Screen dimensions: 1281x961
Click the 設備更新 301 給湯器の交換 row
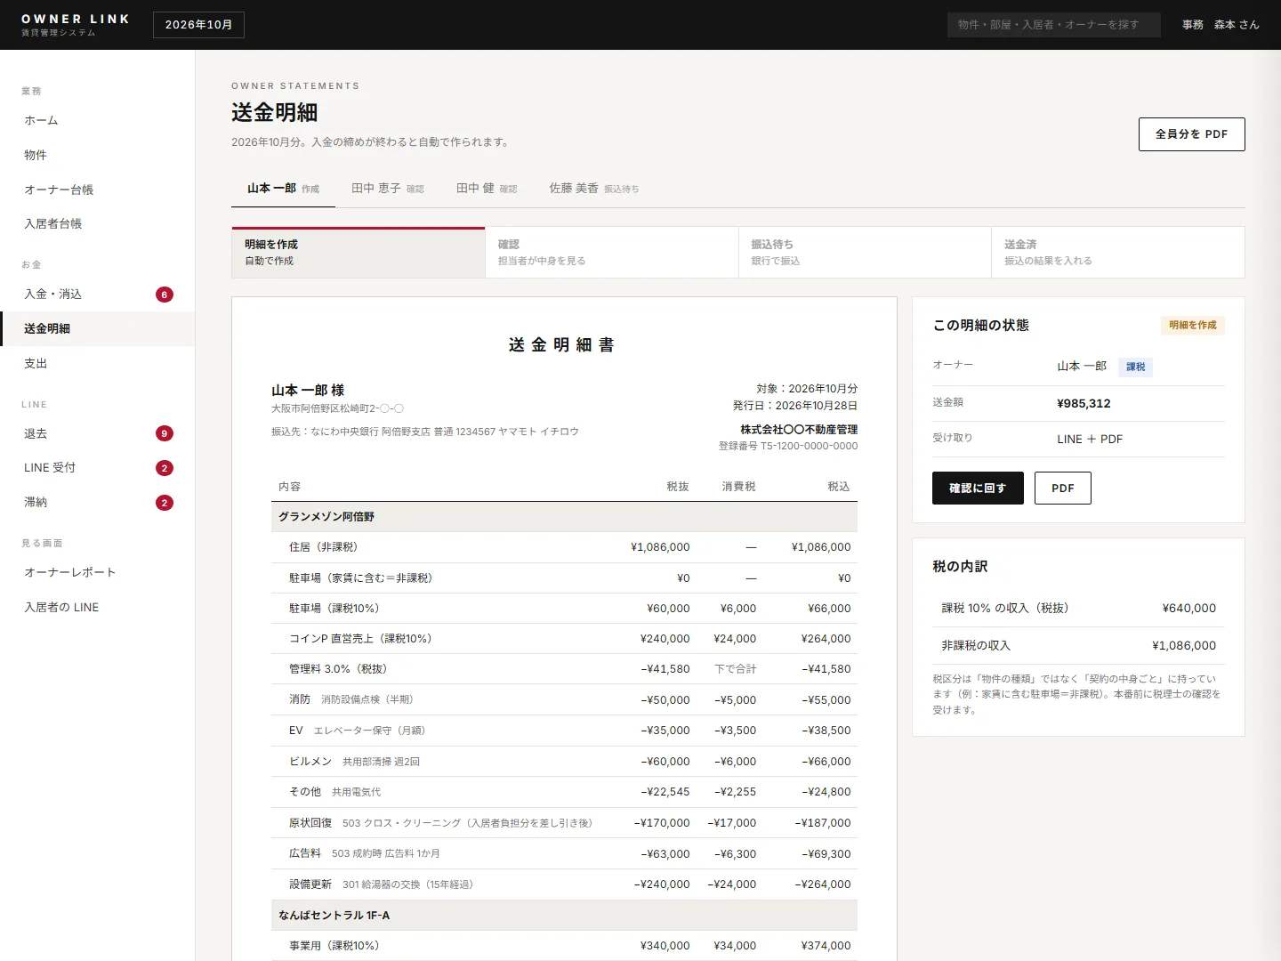click(564, 884)
